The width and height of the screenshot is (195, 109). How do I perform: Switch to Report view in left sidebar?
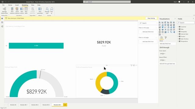click(2, 18)
